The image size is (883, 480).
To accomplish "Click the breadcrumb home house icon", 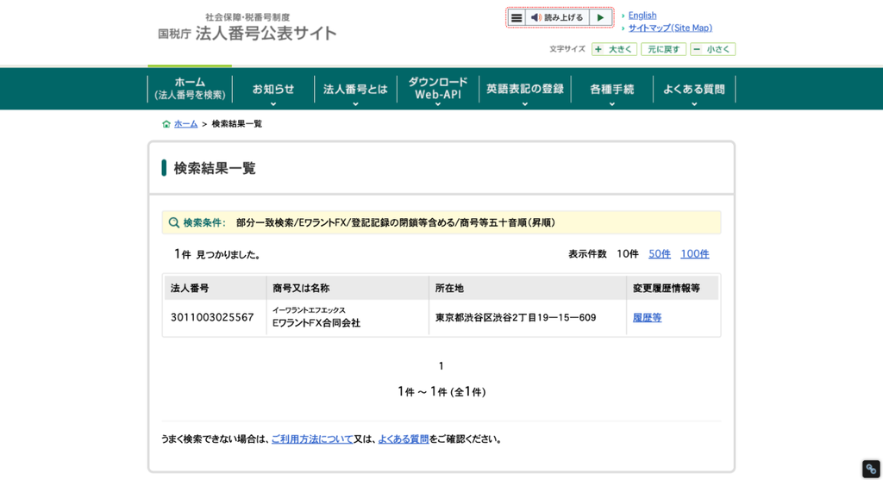I will coord(166,124).
